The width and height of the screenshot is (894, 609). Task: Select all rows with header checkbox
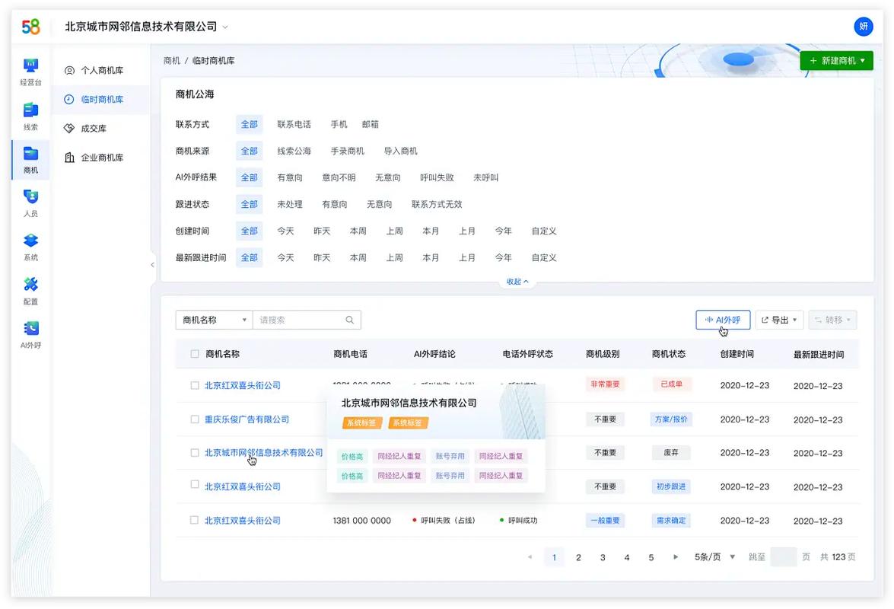click(195, 354)
